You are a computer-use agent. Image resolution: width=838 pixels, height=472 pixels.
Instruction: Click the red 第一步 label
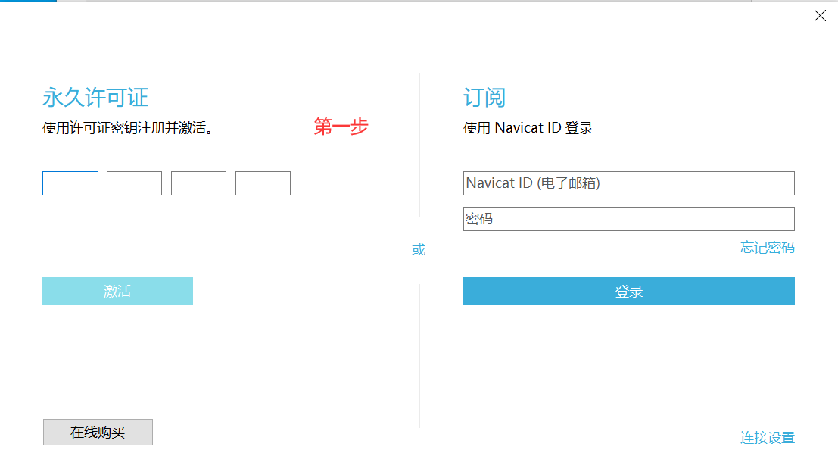(x=341, y=127)
